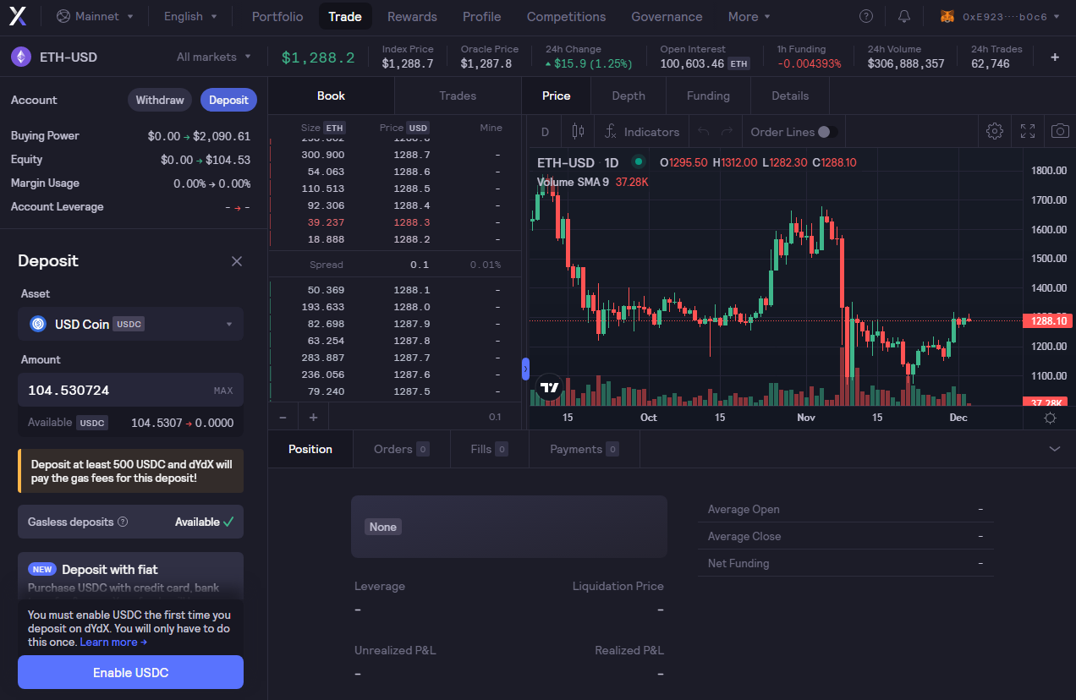This screenshot has height=700, width=1076.
Task: Click the chart redo arrow
Action: tap(727, 132)
